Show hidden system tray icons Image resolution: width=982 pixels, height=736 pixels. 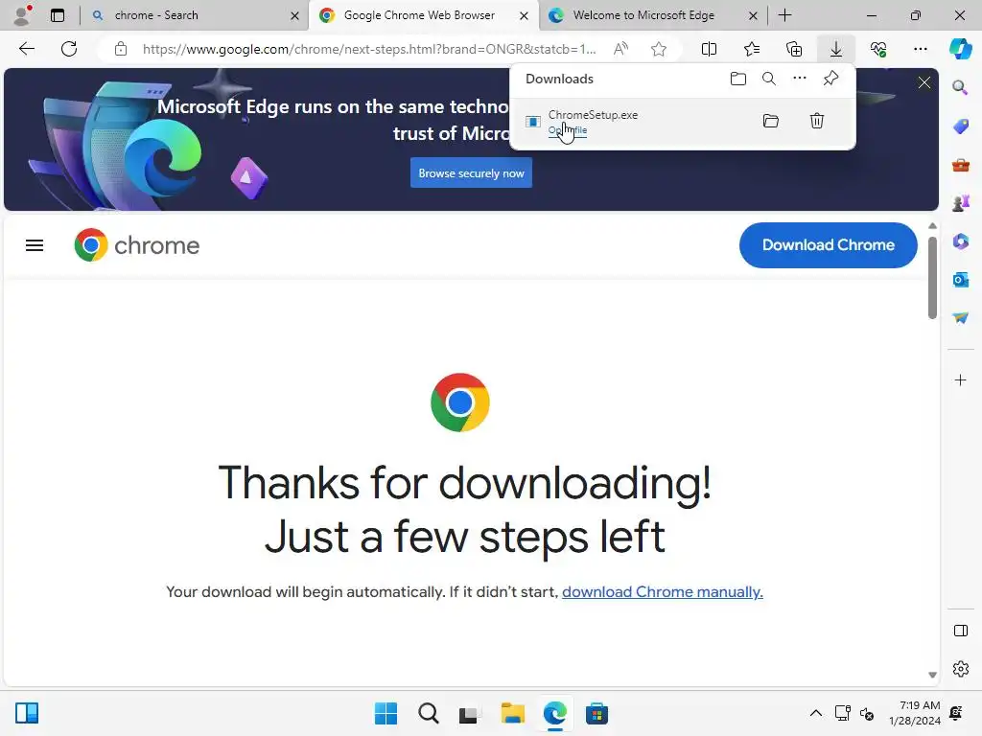tap(816, 713)
